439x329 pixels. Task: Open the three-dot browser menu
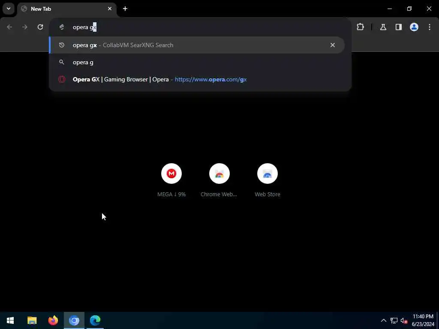click(429, 27)
